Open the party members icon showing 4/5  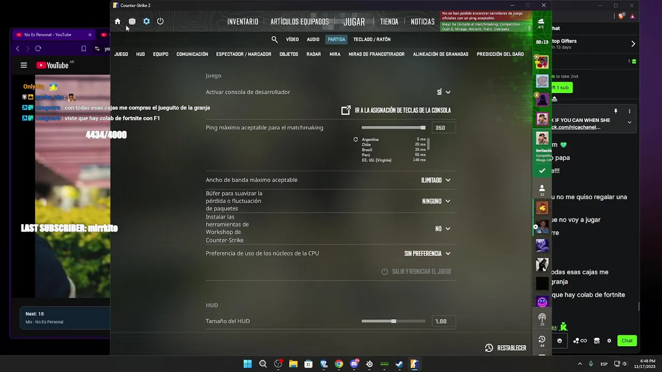pyautogui.click(x=541, y=23)
